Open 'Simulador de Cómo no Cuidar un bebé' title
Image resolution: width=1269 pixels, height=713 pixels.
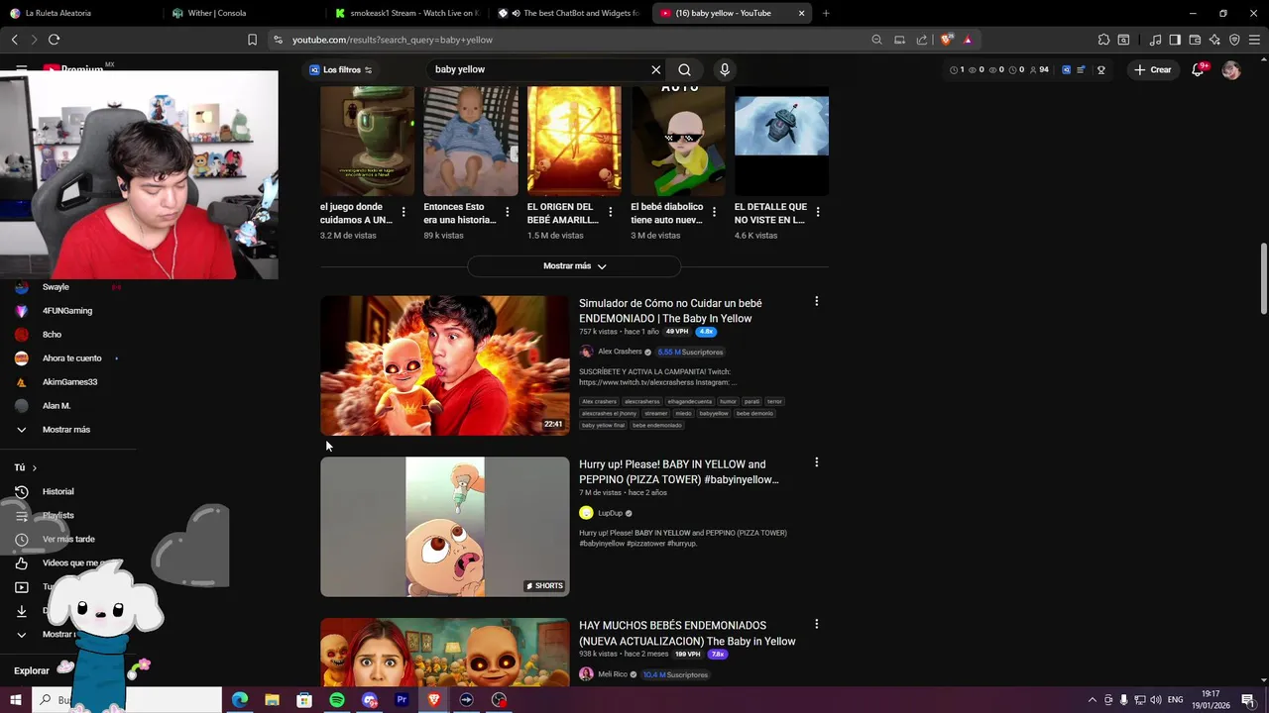(x=670, y=311)
